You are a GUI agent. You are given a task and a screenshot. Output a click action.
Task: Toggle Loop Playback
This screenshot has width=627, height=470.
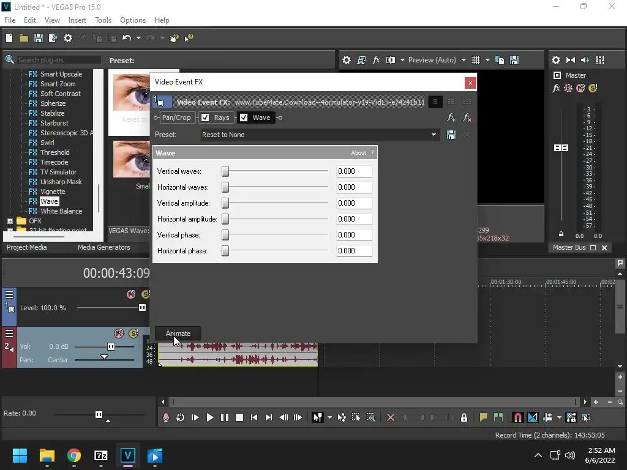point(181,417)
